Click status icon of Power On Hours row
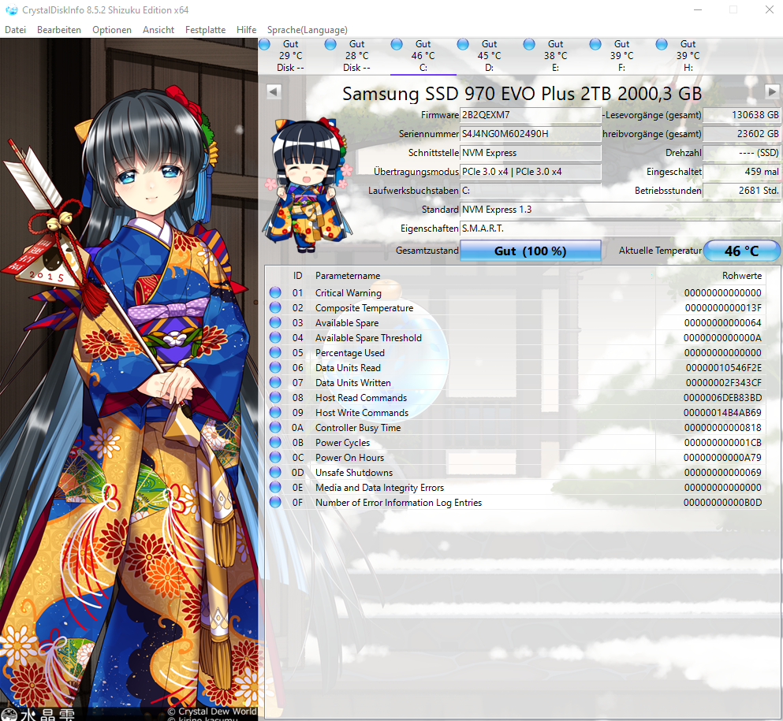The image size is (783, 721). click(275, 457)
